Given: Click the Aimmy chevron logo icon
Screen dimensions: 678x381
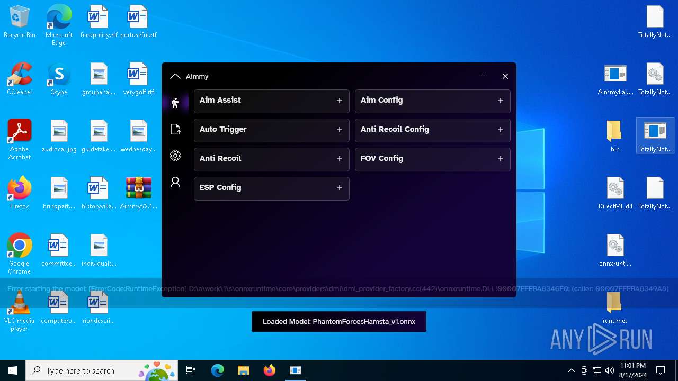Looking at the screenshot, I should [175, 76].
